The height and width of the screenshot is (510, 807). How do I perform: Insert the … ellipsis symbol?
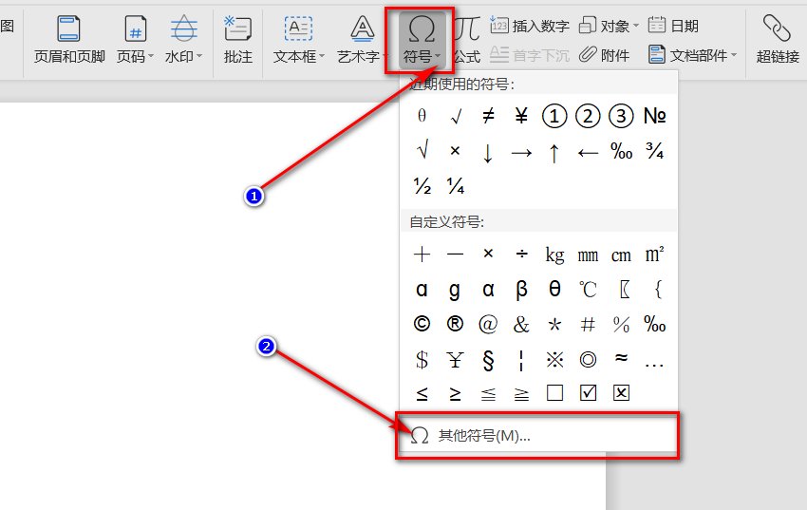[655, 365]
